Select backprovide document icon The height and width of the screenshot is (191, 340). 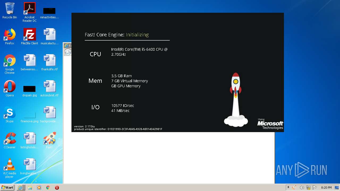click(49, 115)
